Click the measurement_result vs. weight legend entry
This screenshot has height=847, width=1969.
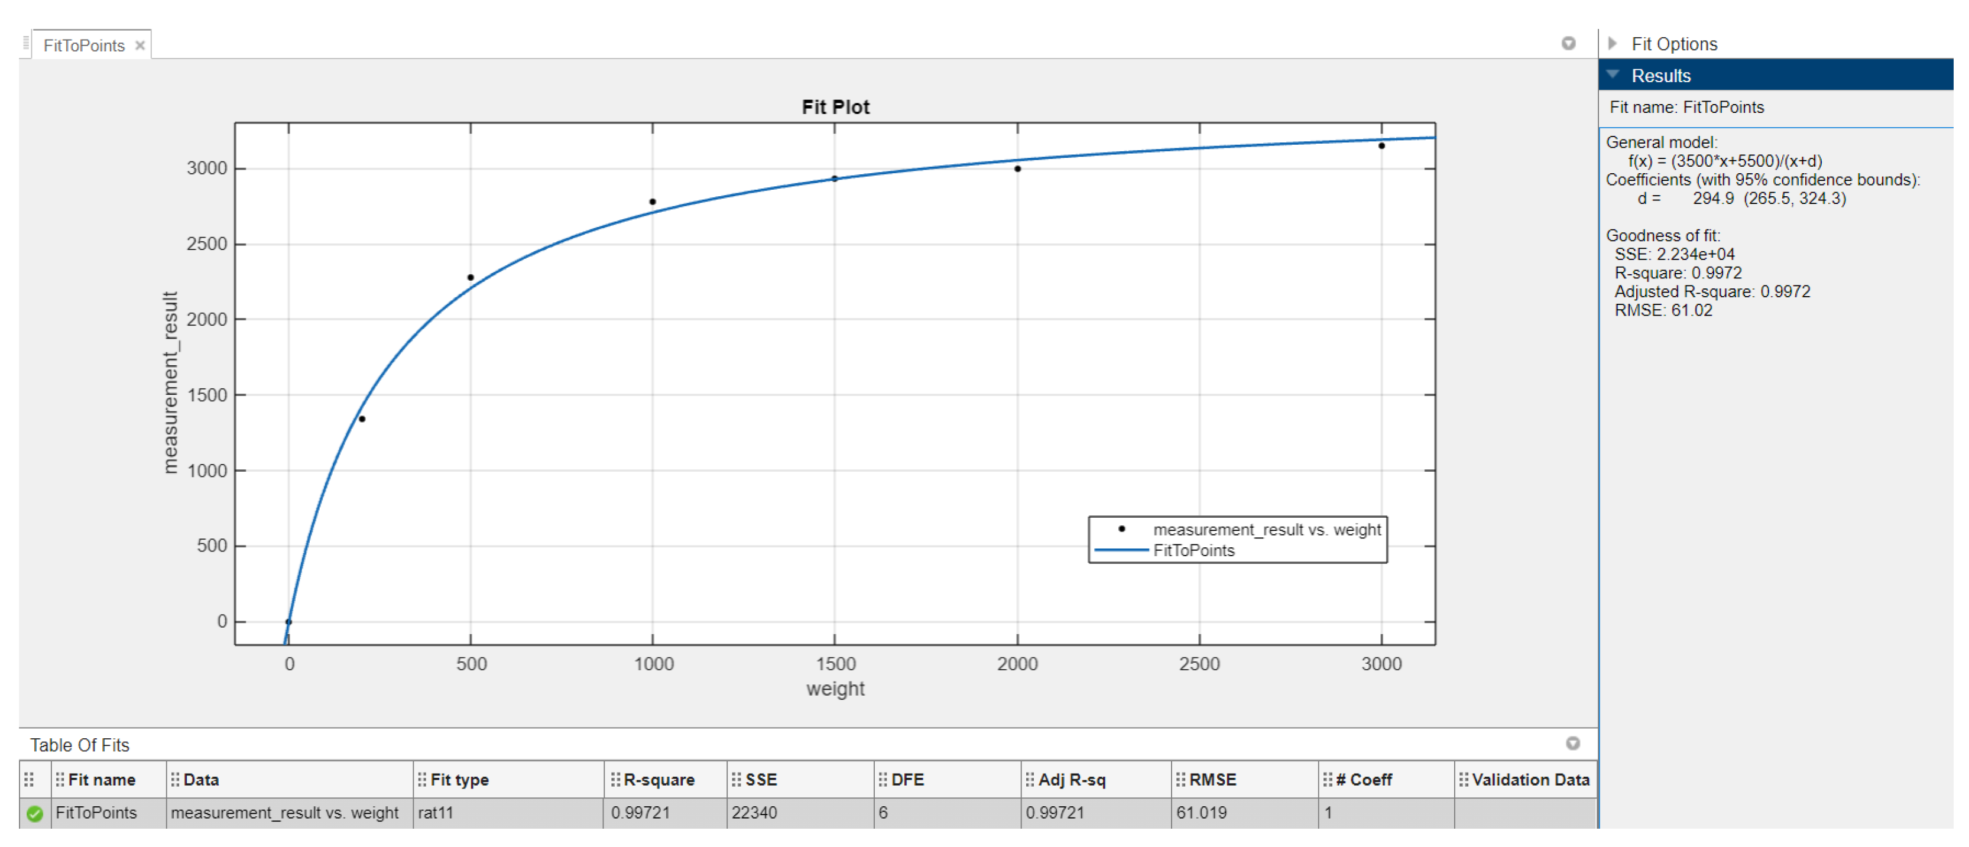click(x=1267, y=530)
